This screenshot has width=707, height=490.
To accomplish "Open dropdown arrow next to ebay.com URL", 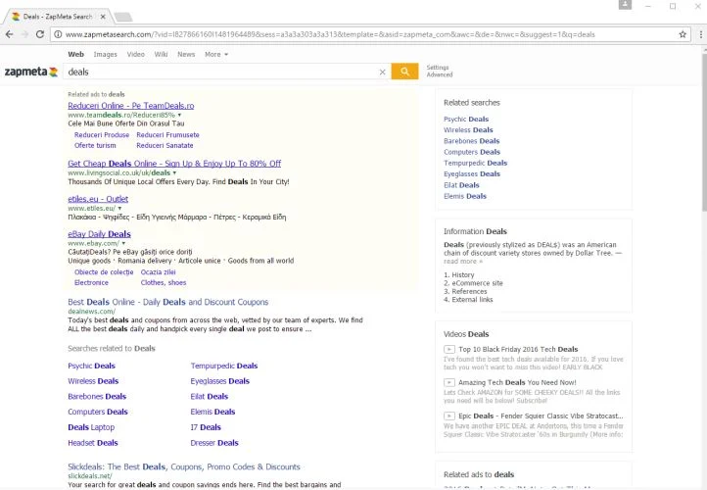I will point(123,243).
